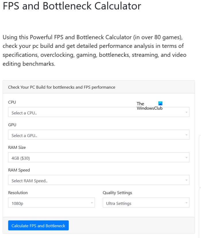Image resolution: width=201 pixels, height=238 pixels.
Task: Click the caret icon on RAM Speed selector
Action: 186,180
